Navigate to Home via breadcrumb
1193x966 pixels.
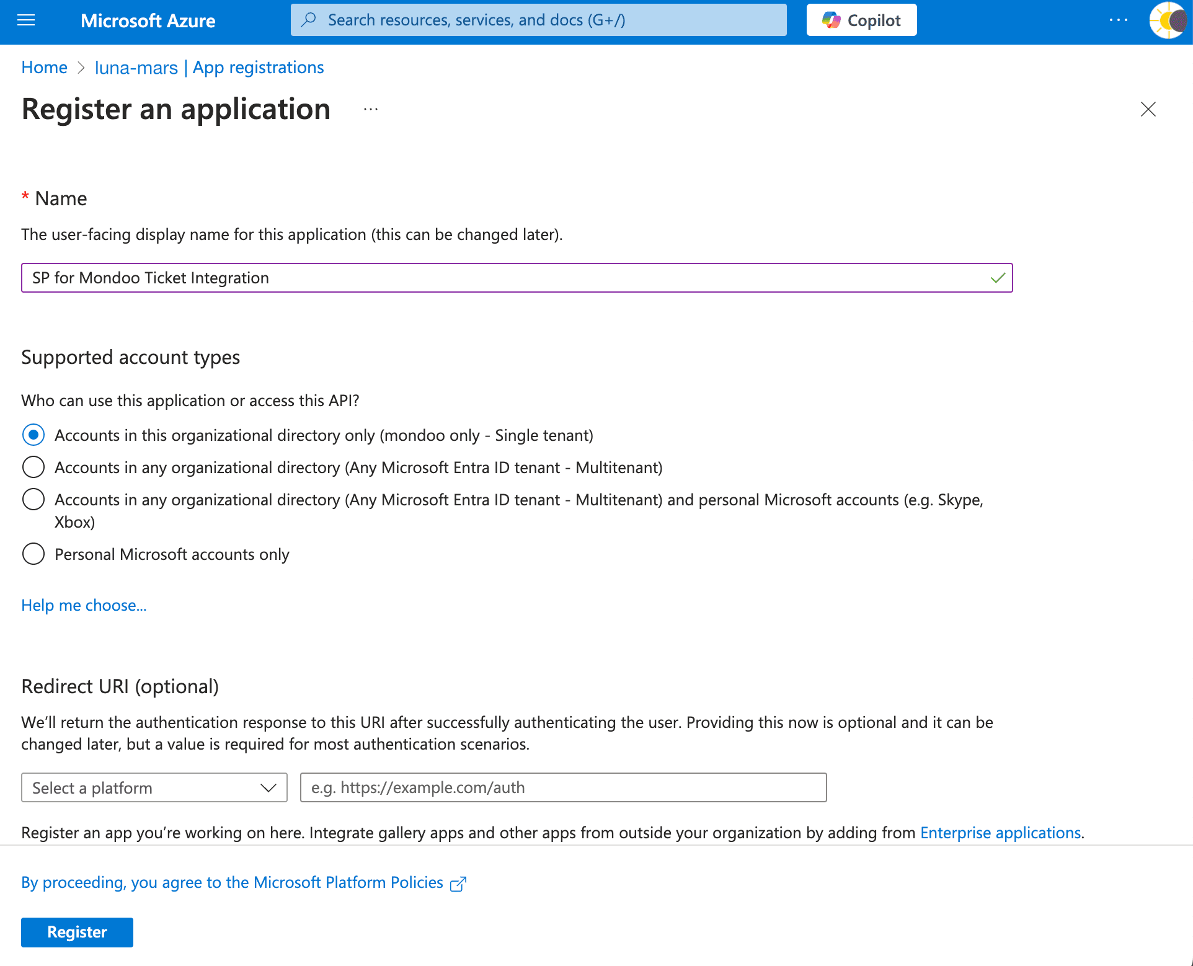(x=44, y=67)
